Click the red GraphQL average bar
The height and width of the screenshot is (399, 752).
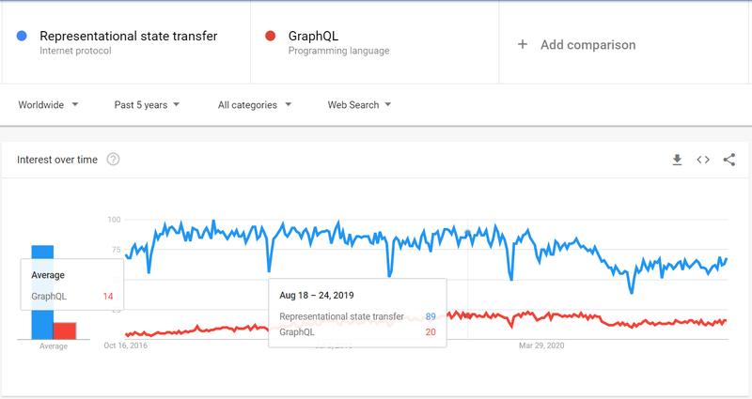(65, 331)
